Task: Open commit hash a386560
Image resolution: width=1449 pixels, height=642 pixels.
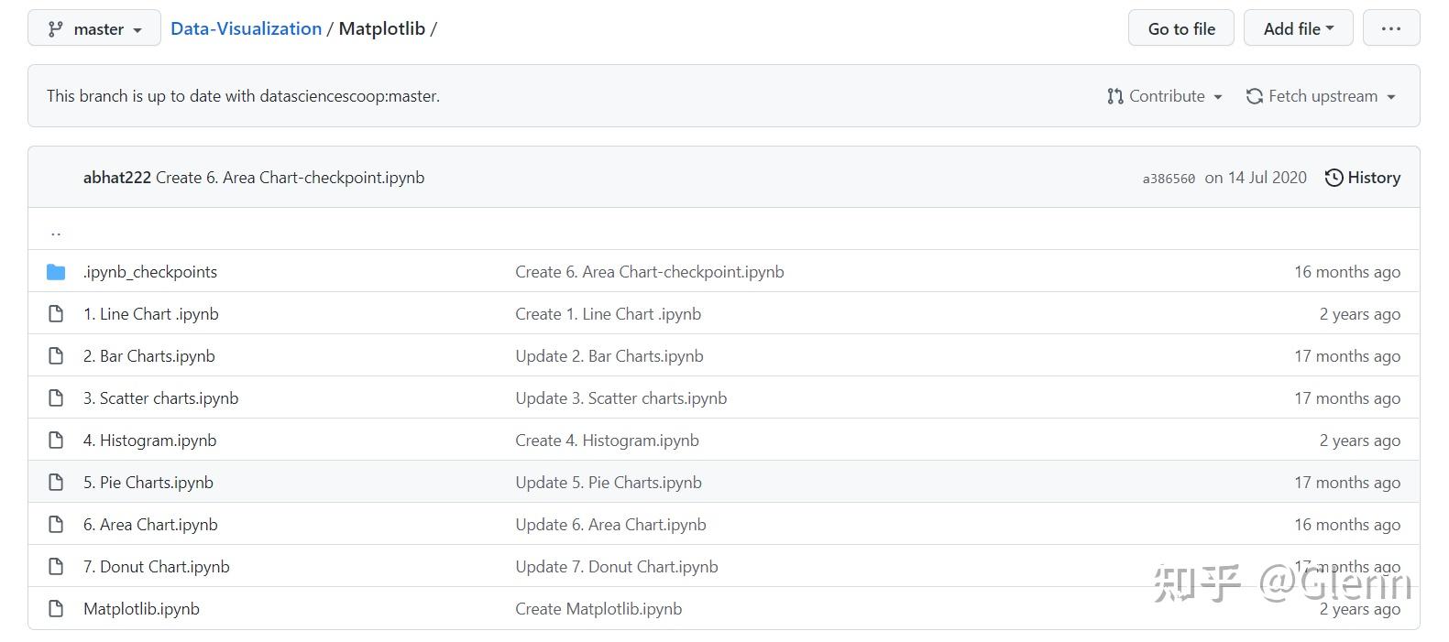Action: (x=1169, y=179)
